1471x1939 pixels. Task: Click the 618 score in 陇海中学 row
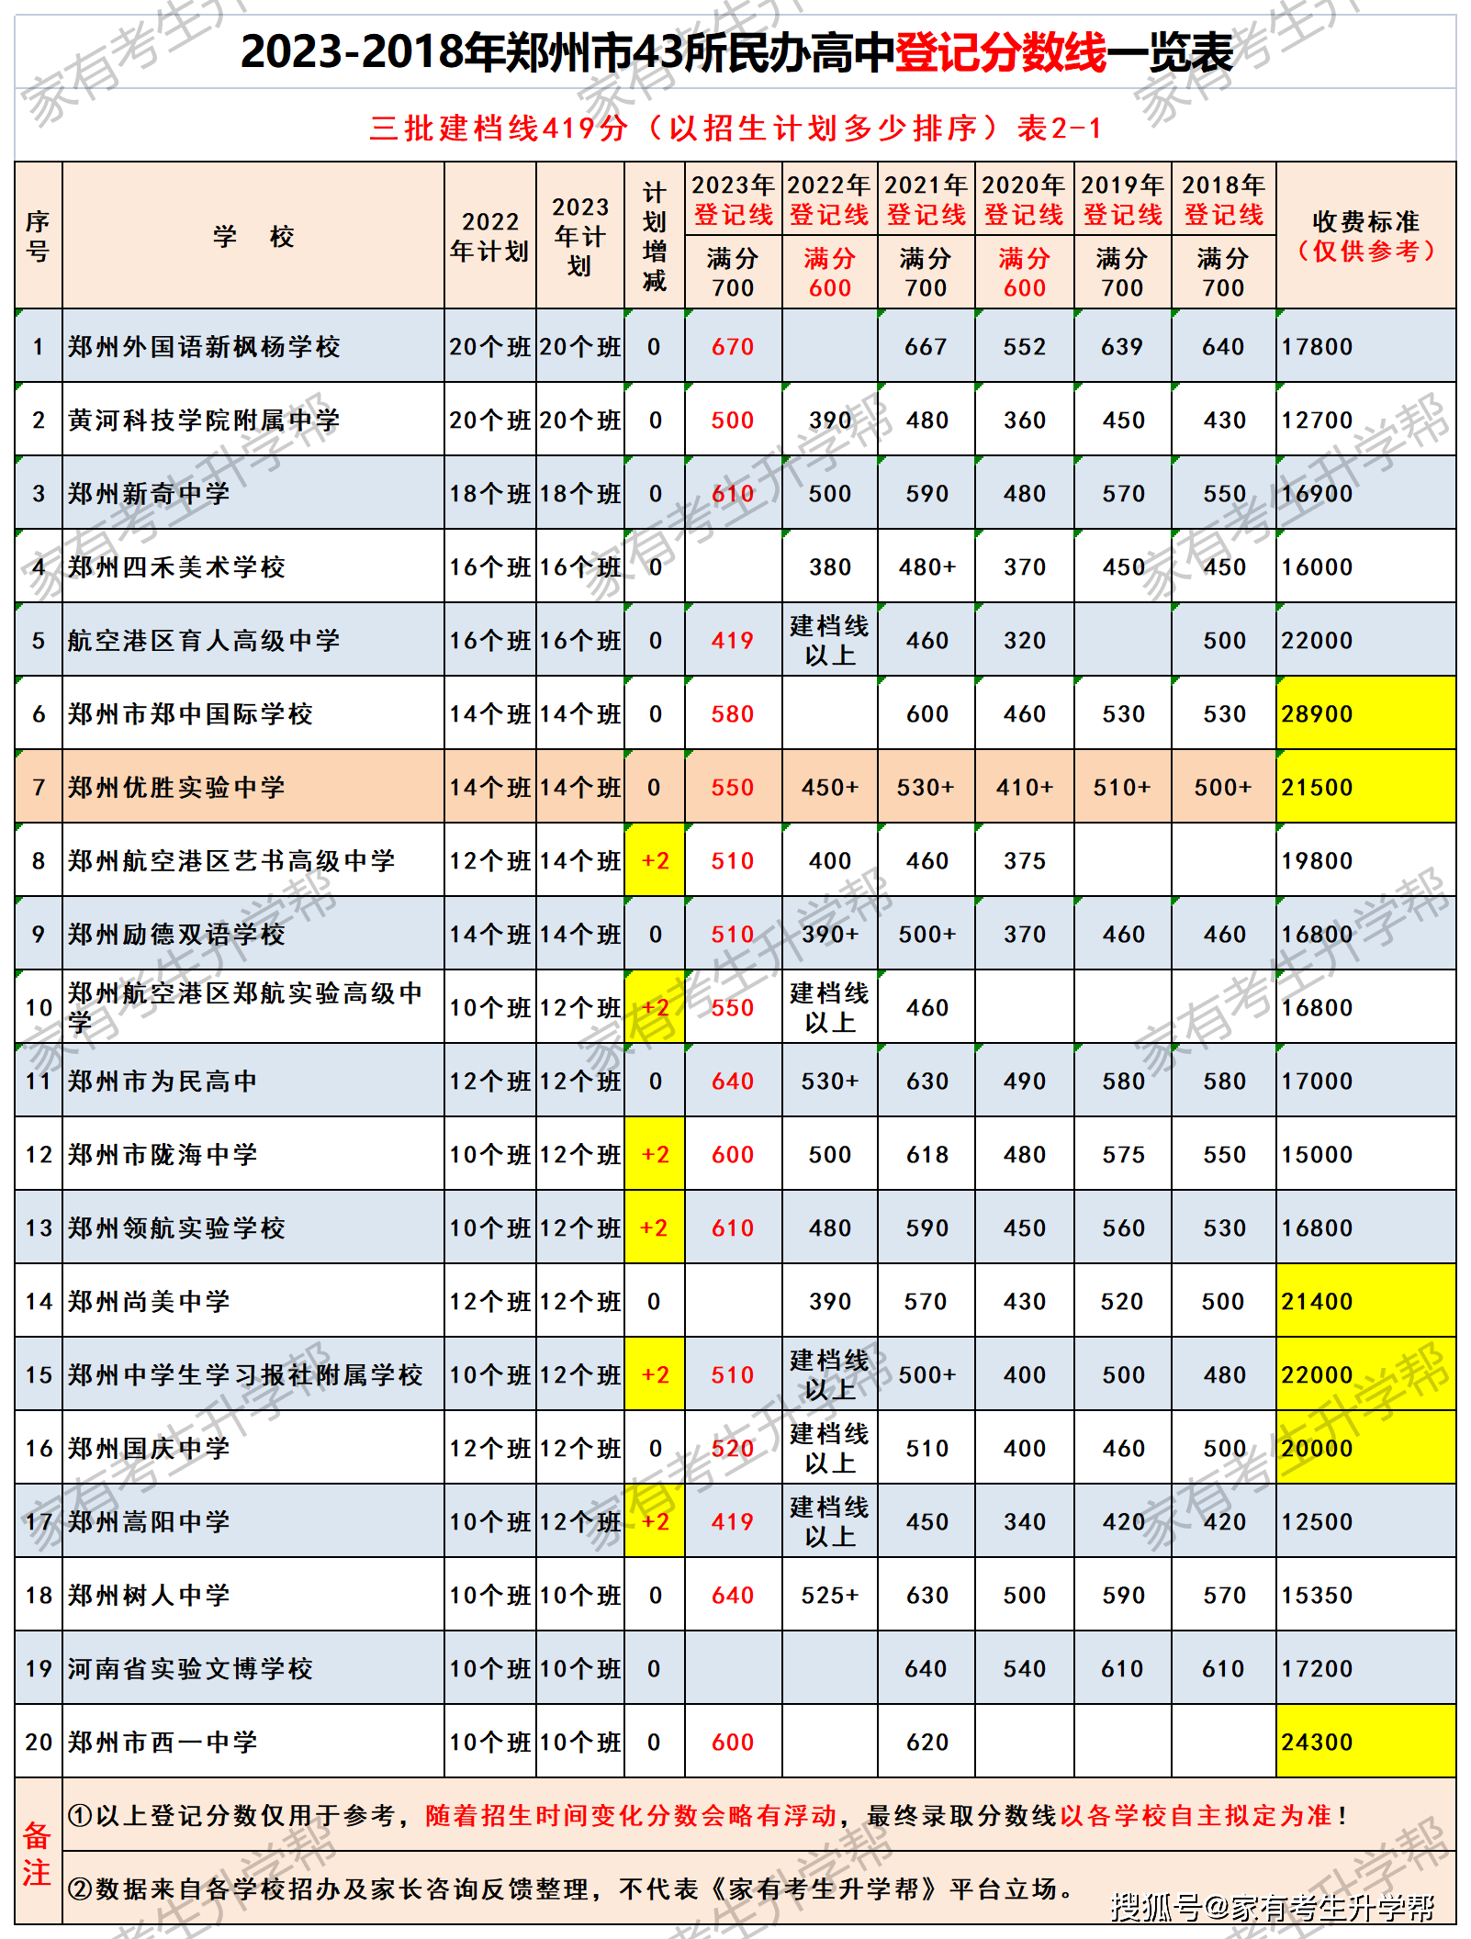tap(926, 1155)
